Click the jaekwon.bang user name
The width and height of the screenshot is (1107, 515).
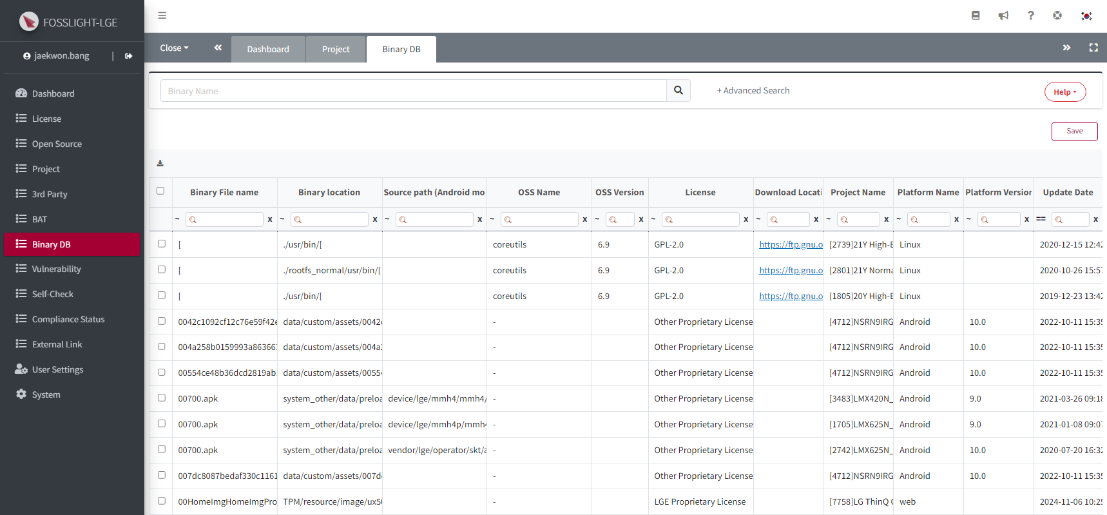pyautogui.click(x=62, y=56)
